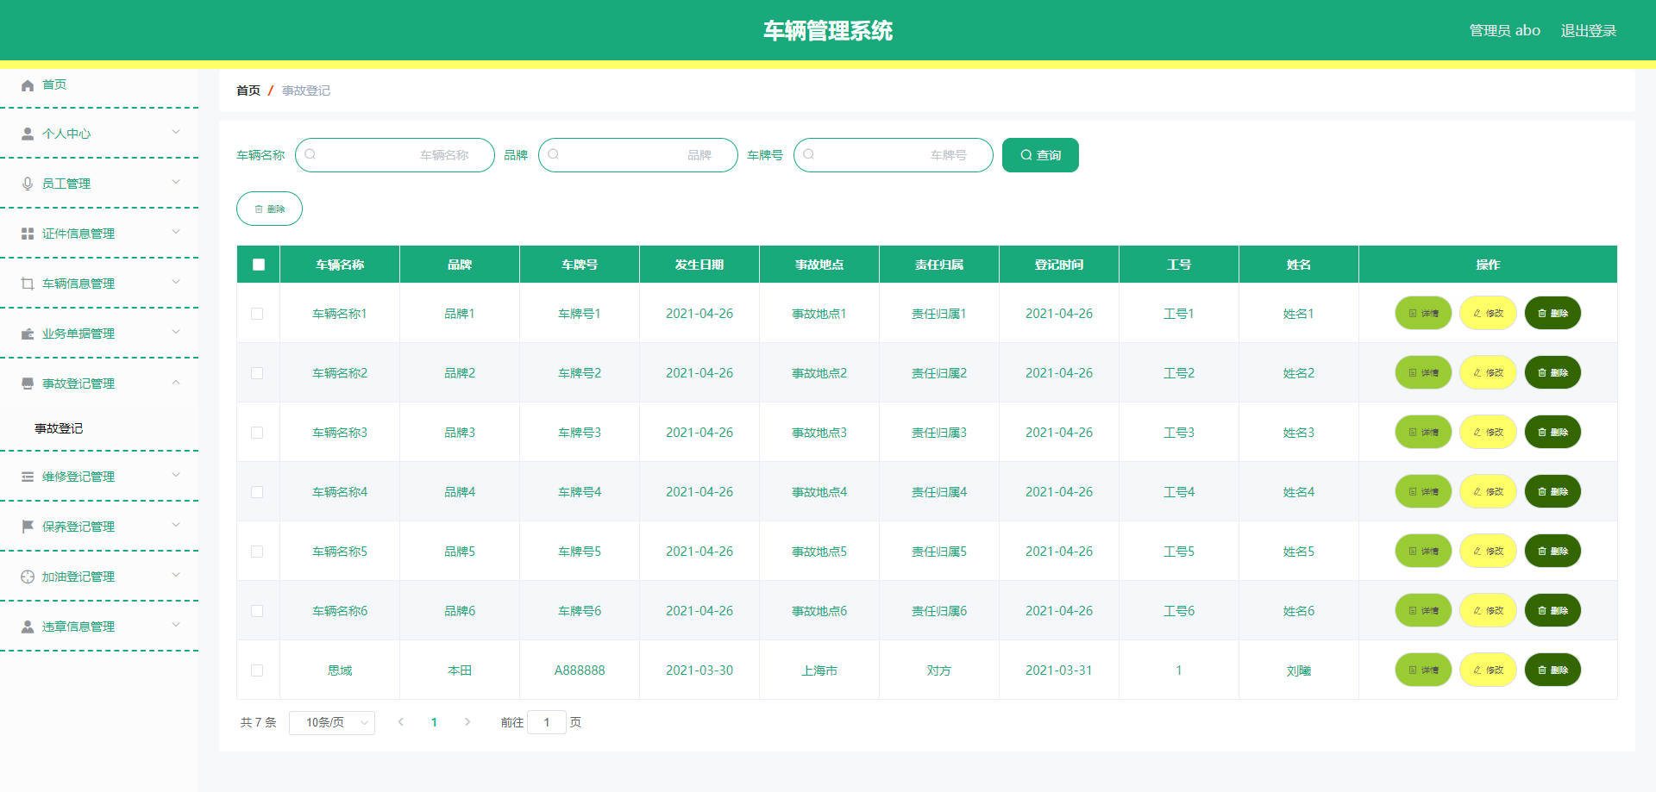The height and width of the screenshot is (792, 1656).
Task: Expand the 保养登记管理 menu chevron
Action: tap(176, 526)
